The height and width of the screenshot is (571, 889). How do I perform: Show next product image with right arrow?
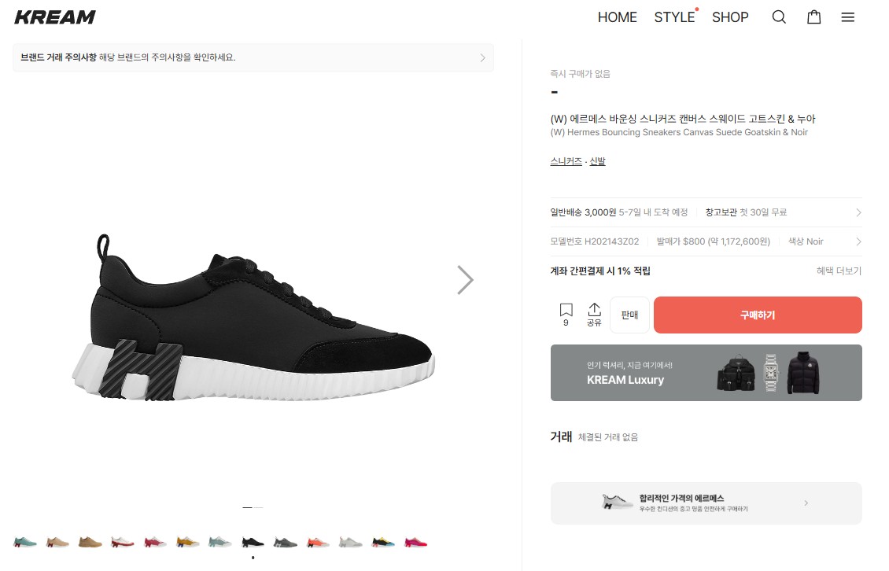click(465, 279)
